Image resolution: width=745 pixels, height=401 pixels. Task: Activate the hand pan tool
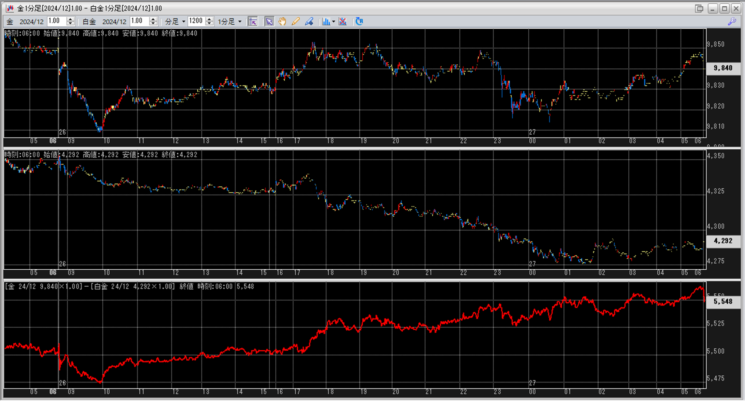click(x=282, y=21)
